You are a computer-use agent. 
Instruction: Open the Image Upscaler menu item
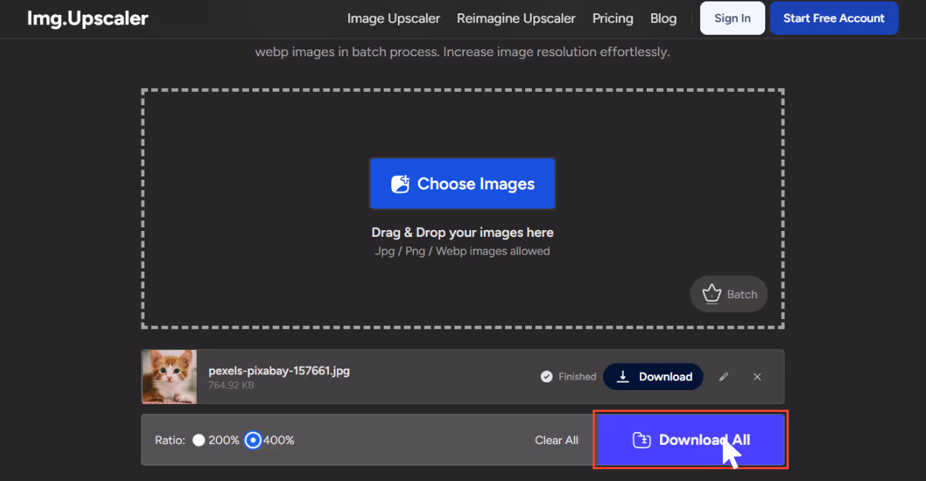(393, 18)
